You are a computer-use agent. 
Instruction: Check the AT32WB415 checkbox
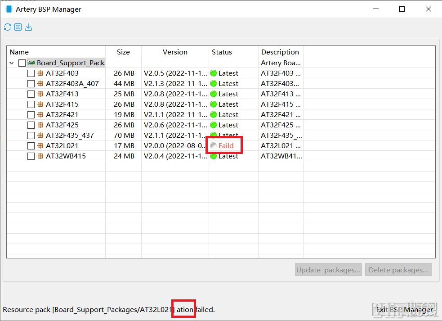pos(31,156)
